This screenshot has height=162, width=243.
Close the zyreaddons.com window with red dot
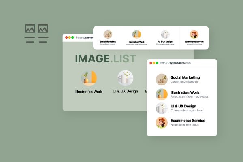click(x=151, y=63)
